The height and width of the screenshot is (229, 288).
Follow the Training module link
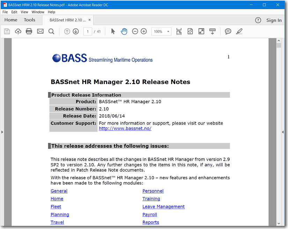coord(152,199)
